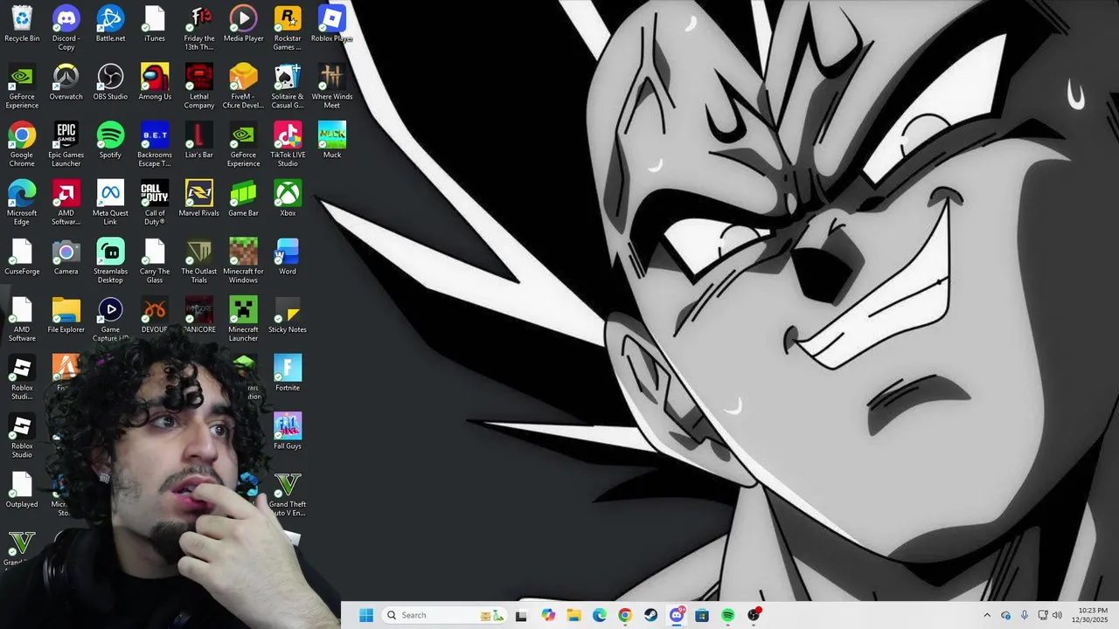Select the Camera desktop shortcut
This screenshot has height=629, width=1119.
[x=66, y=258]
